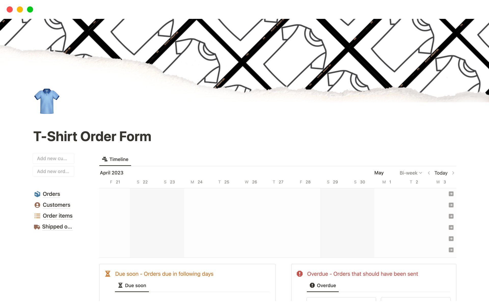Click the backward navigation arrow
Viewport: 489px width, 306px height.
coord(429,173)
